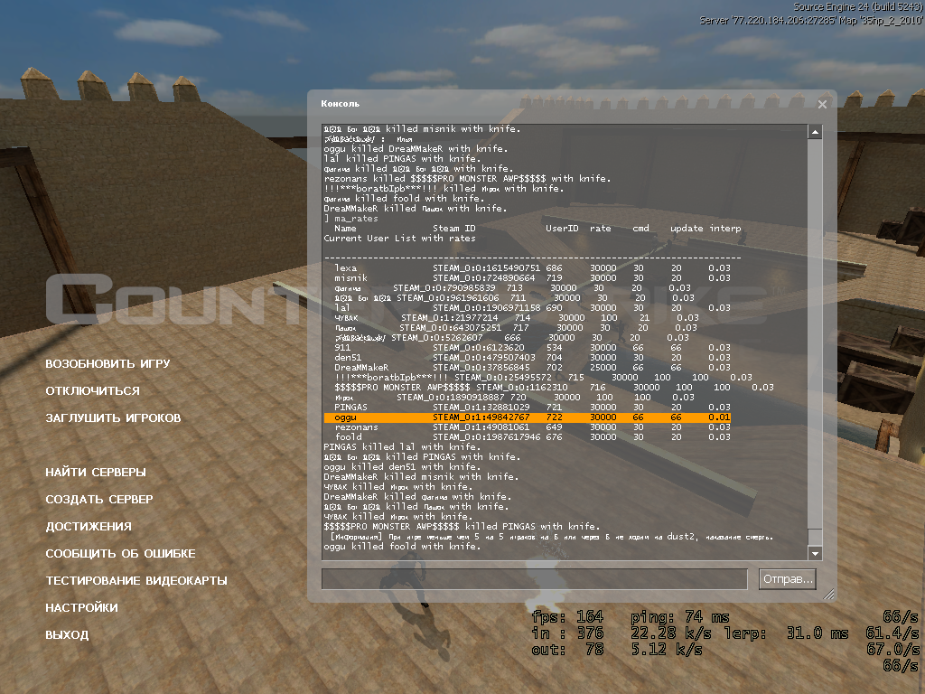Open ЗАГЛУШИТЬ ИГРОКОВ menu entry
The height and width of the screenshot is (694, 925).
click(x=113, y=417)
